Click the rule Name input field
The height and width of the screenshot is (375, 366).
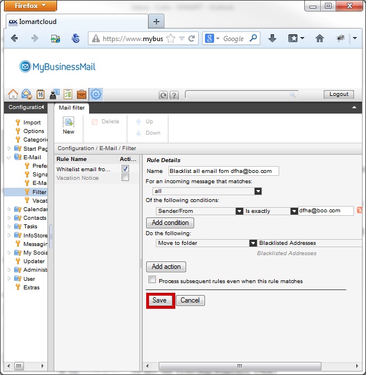pyautogui.click(x=223, y=171)
